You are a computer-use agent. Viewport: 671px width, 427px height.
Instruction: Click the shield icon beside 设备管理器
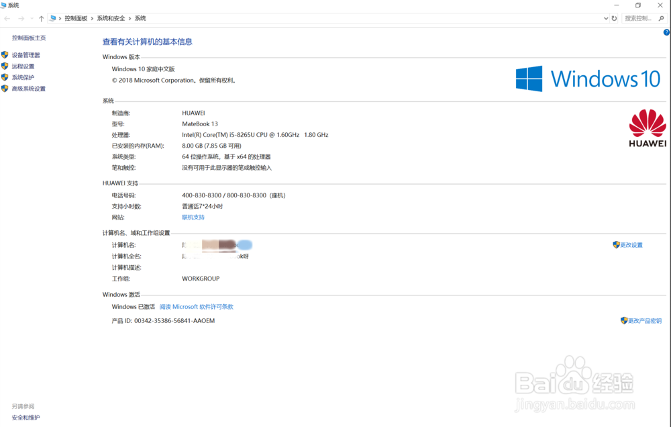coord(5,55)
